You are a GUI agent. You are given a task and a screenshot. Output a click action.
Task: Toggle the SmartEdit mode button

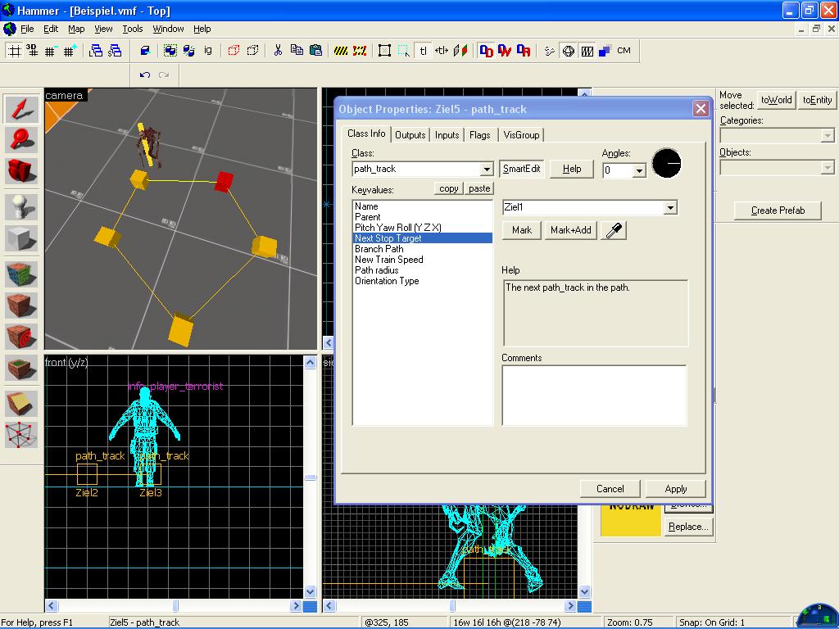[x=521, y=169]
